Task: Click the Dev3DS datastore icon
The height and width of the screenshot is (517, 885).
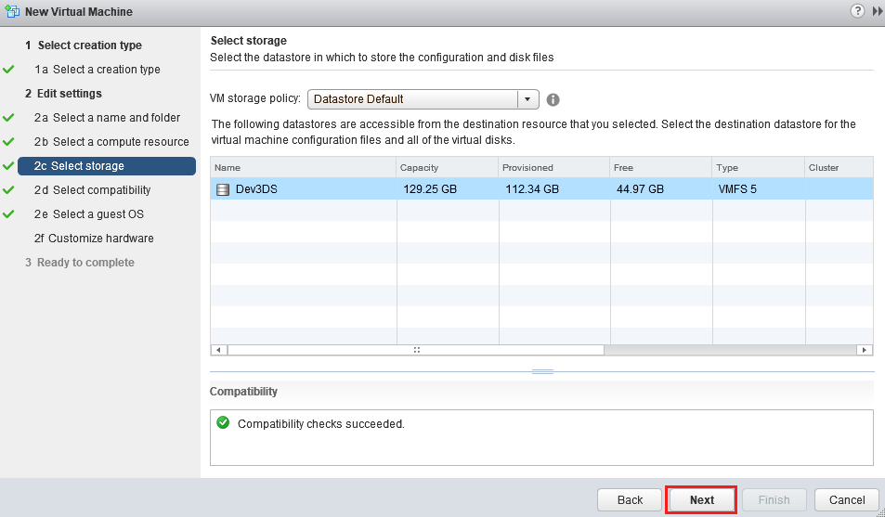Action: coord(223,189)
